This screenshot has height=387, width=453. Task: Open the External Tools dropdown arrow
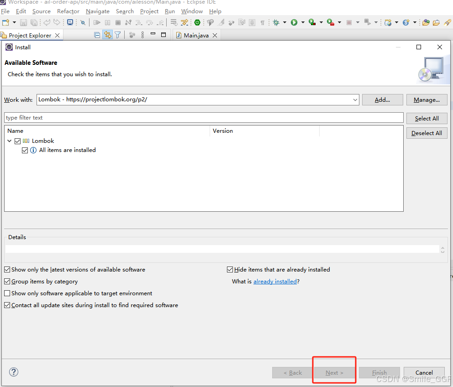pyautogui.click(x=339, y=22)
